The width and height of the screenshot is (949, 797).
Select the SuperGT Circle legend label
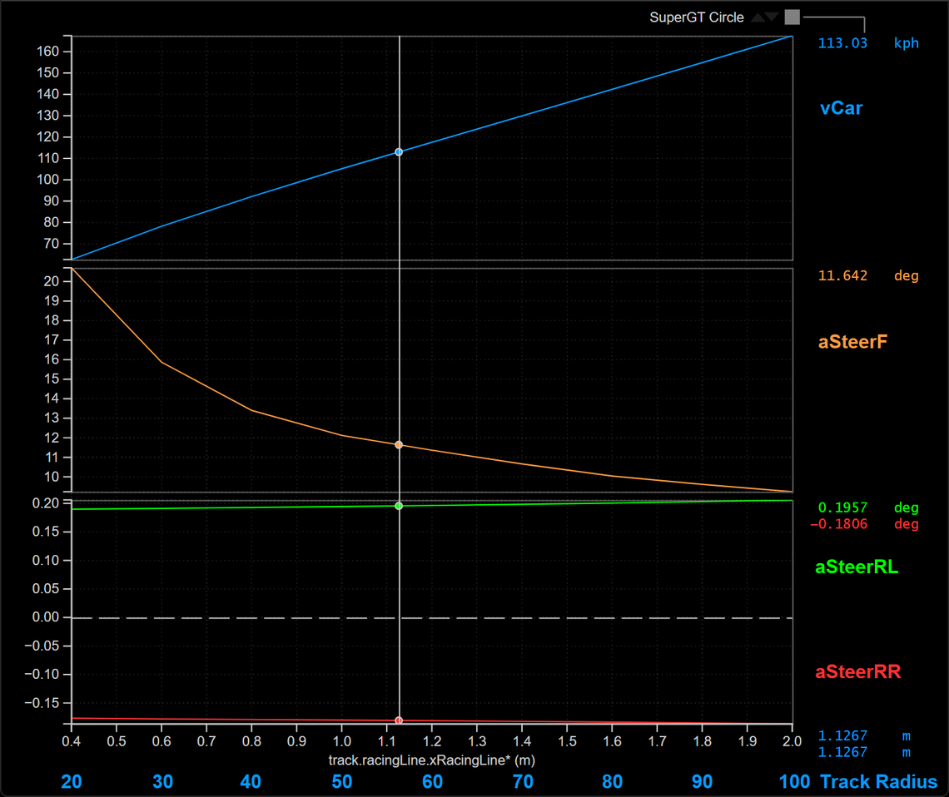pos(696,17)
